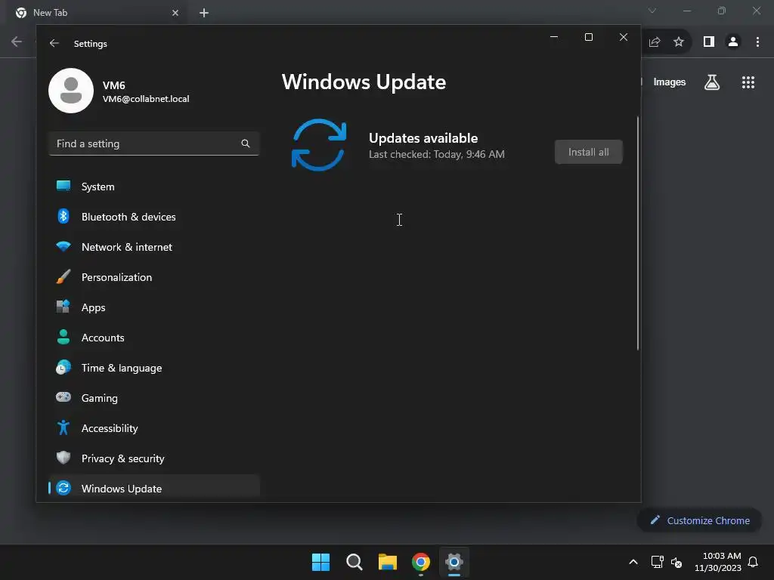This screenshot has height=580, width=774.
Task: Click the search magnifier icon in Find a setting
Action: tap(246, 143)
